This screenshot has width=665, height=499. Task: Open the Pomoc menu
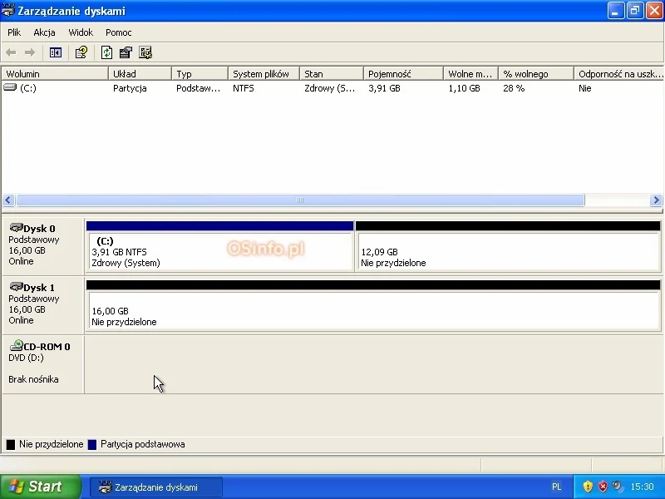[x=118, y=32]
